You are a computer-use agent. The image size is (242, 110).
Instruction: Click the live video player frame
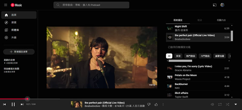tap(102, 57)
